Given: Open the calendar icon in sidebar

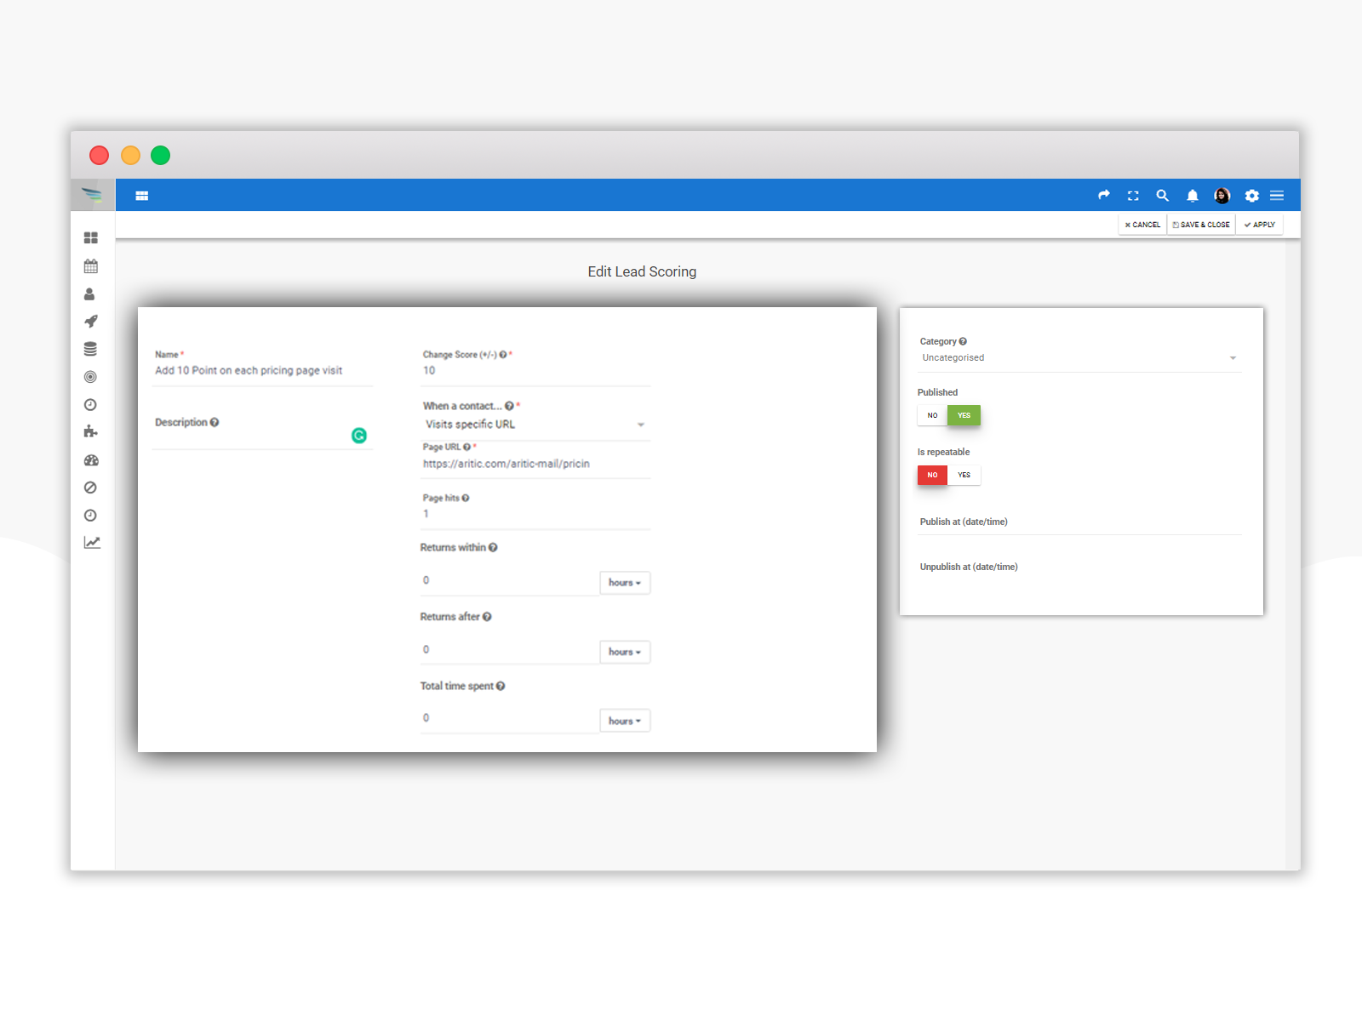Looking at the screenshot, I should tap(91, 266).
